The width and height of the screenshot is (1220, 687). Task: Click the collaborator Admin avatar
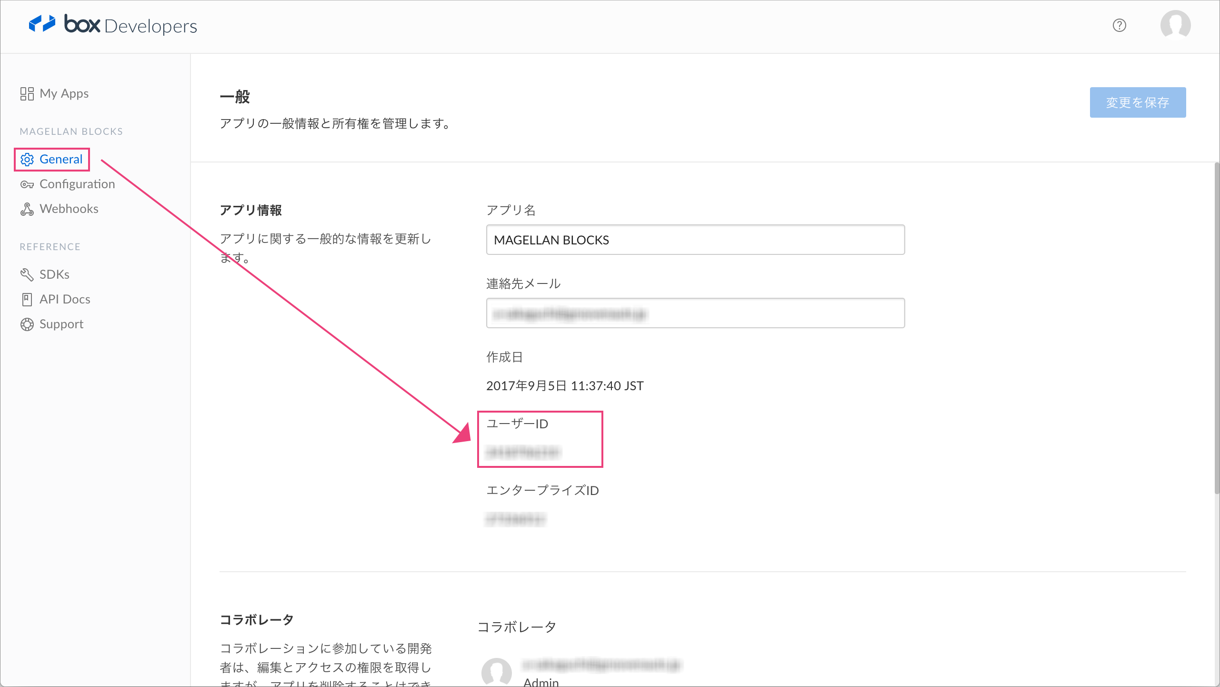point(497,672)
